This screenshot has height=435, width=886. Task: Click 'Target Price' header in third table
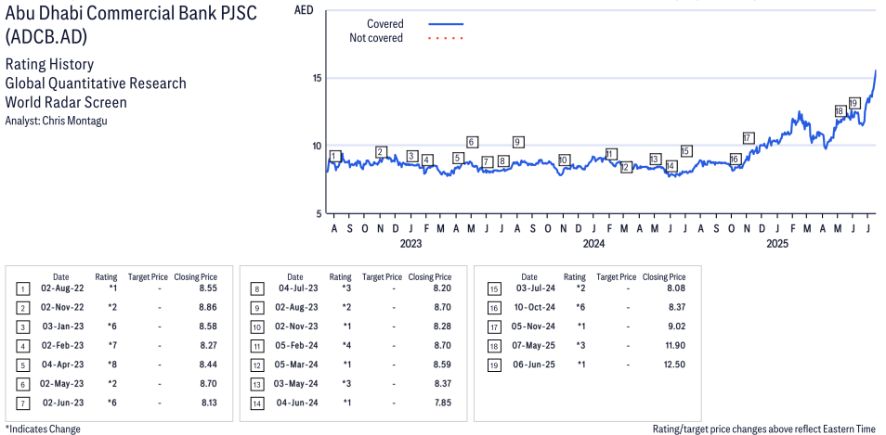coord(617,277)
